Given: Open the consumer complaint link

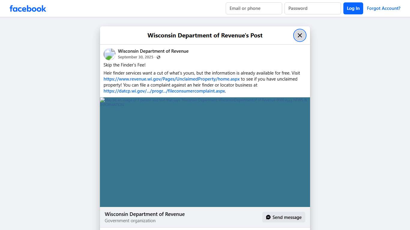Looking at the screenshot, I should click(x=164, y=91).
